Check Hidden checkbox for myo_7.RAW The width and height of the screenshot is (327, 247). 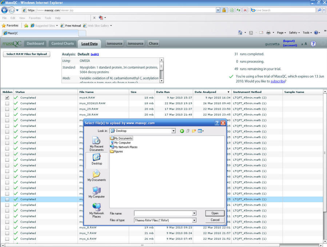[7, 233]
